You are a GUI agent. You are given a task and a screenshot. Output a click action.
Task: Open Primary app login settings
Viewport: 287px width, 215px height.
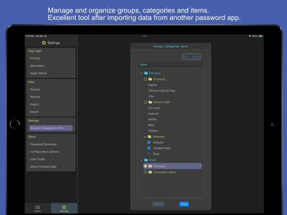pos(35,58)
